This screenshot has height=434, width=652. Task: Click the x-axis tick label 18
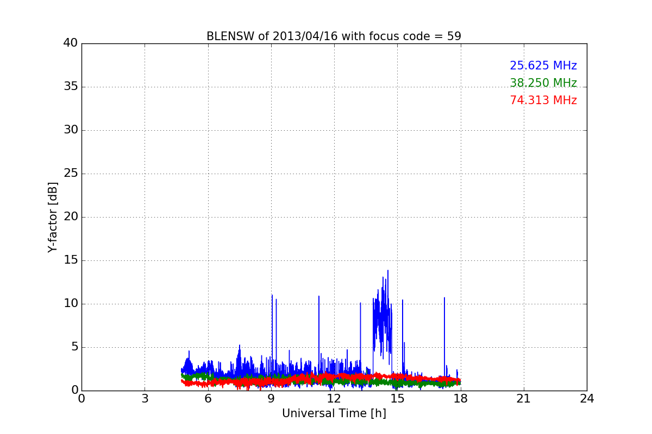(x=461, y=399)
